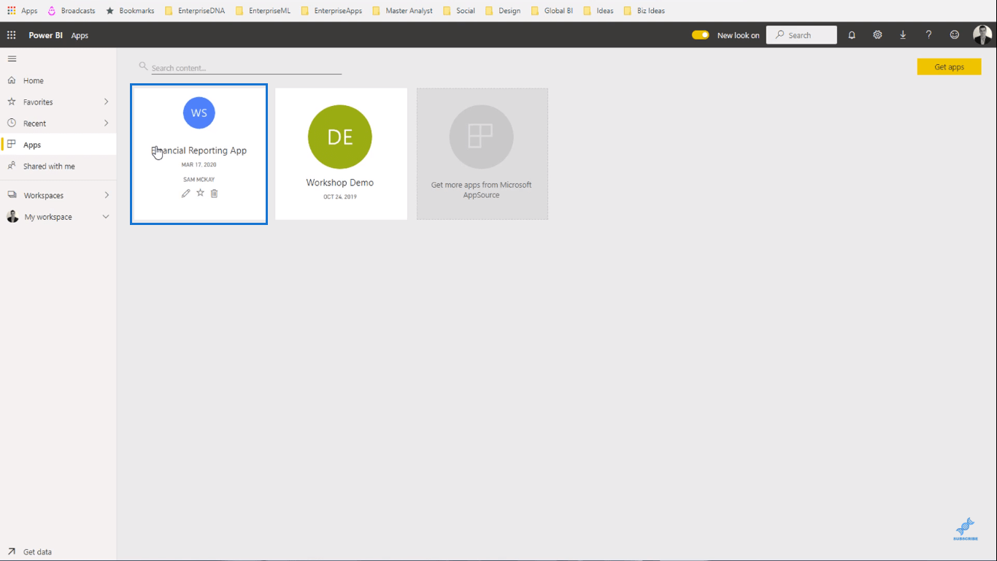The image size is (997, 561).
Task: Open the Social bookmark folder
Action: 459,11
